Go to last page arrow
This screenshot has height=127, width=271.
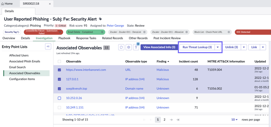coord(178,120)
